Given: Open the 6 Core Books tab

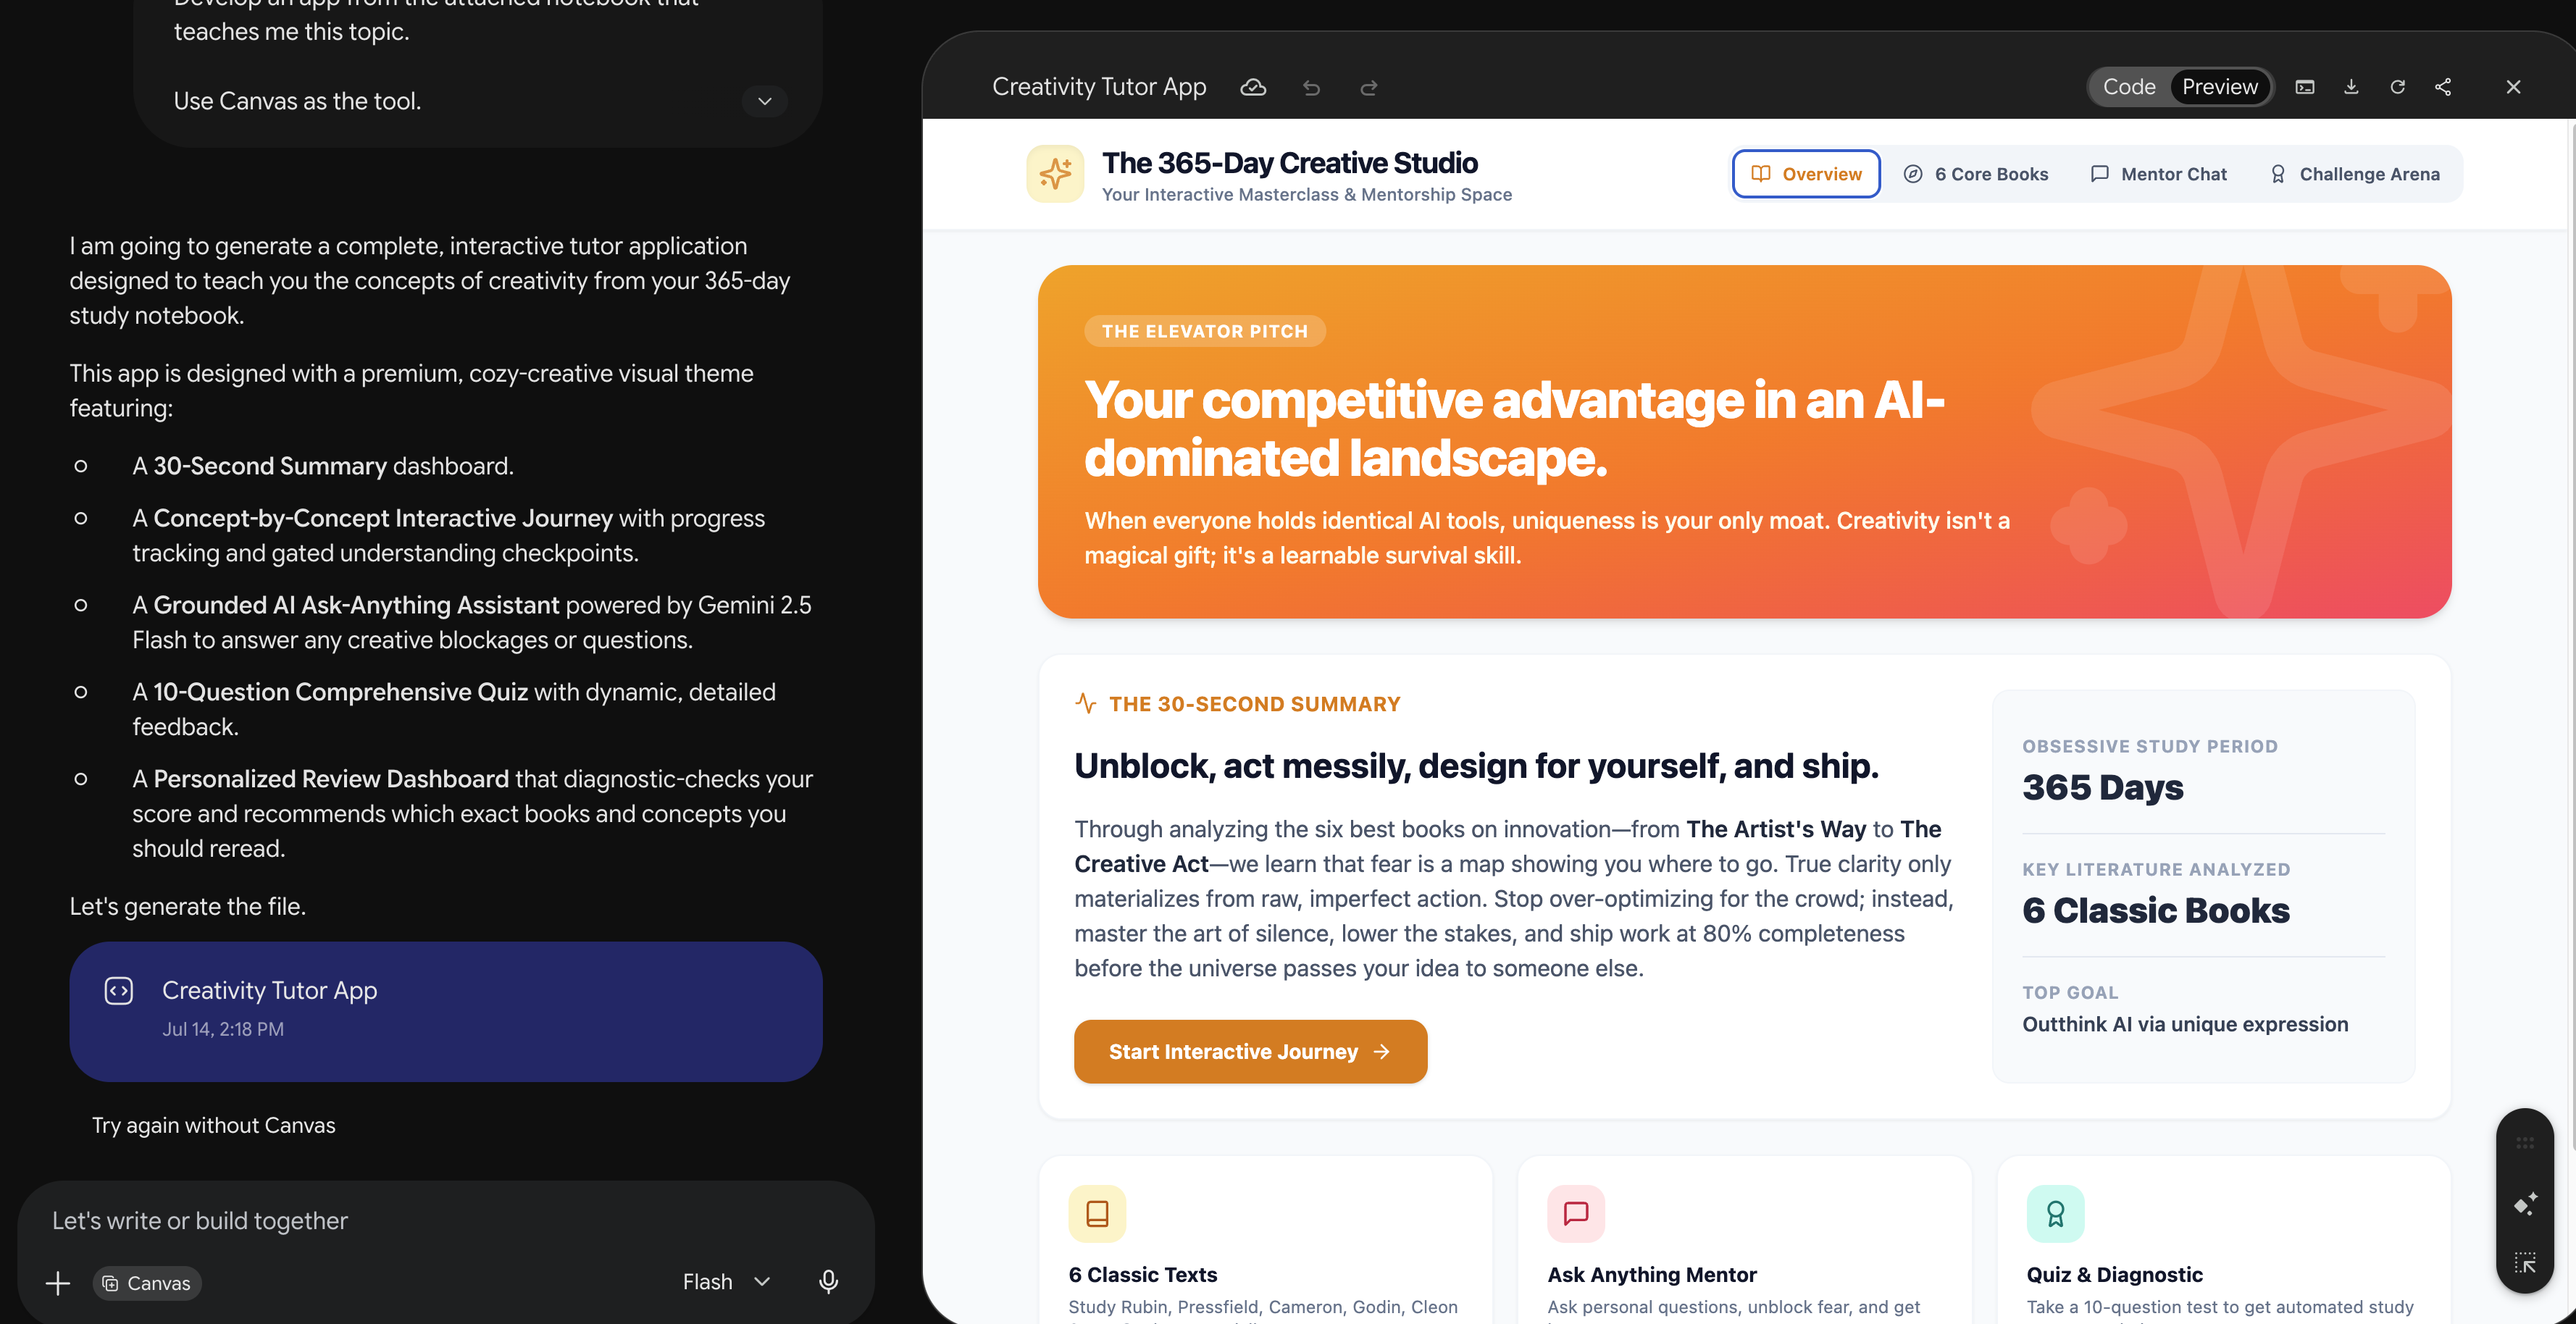Looking at the screenshot, I should 1975,174.
